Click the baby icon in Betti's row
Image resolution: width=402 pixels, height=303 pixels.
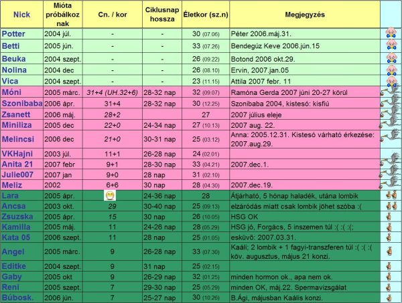pyautogui.click(x=390, y=45)
